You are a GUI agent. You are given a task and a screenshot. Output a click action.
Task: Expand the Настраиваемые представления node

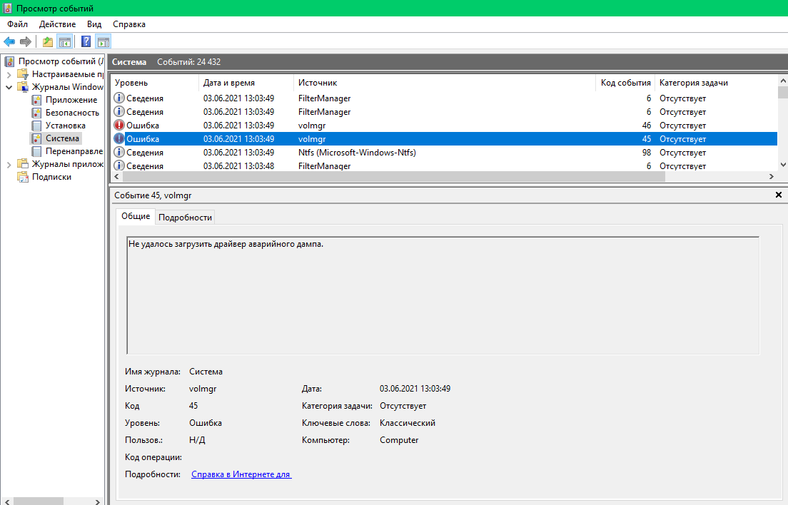(9, 74)
